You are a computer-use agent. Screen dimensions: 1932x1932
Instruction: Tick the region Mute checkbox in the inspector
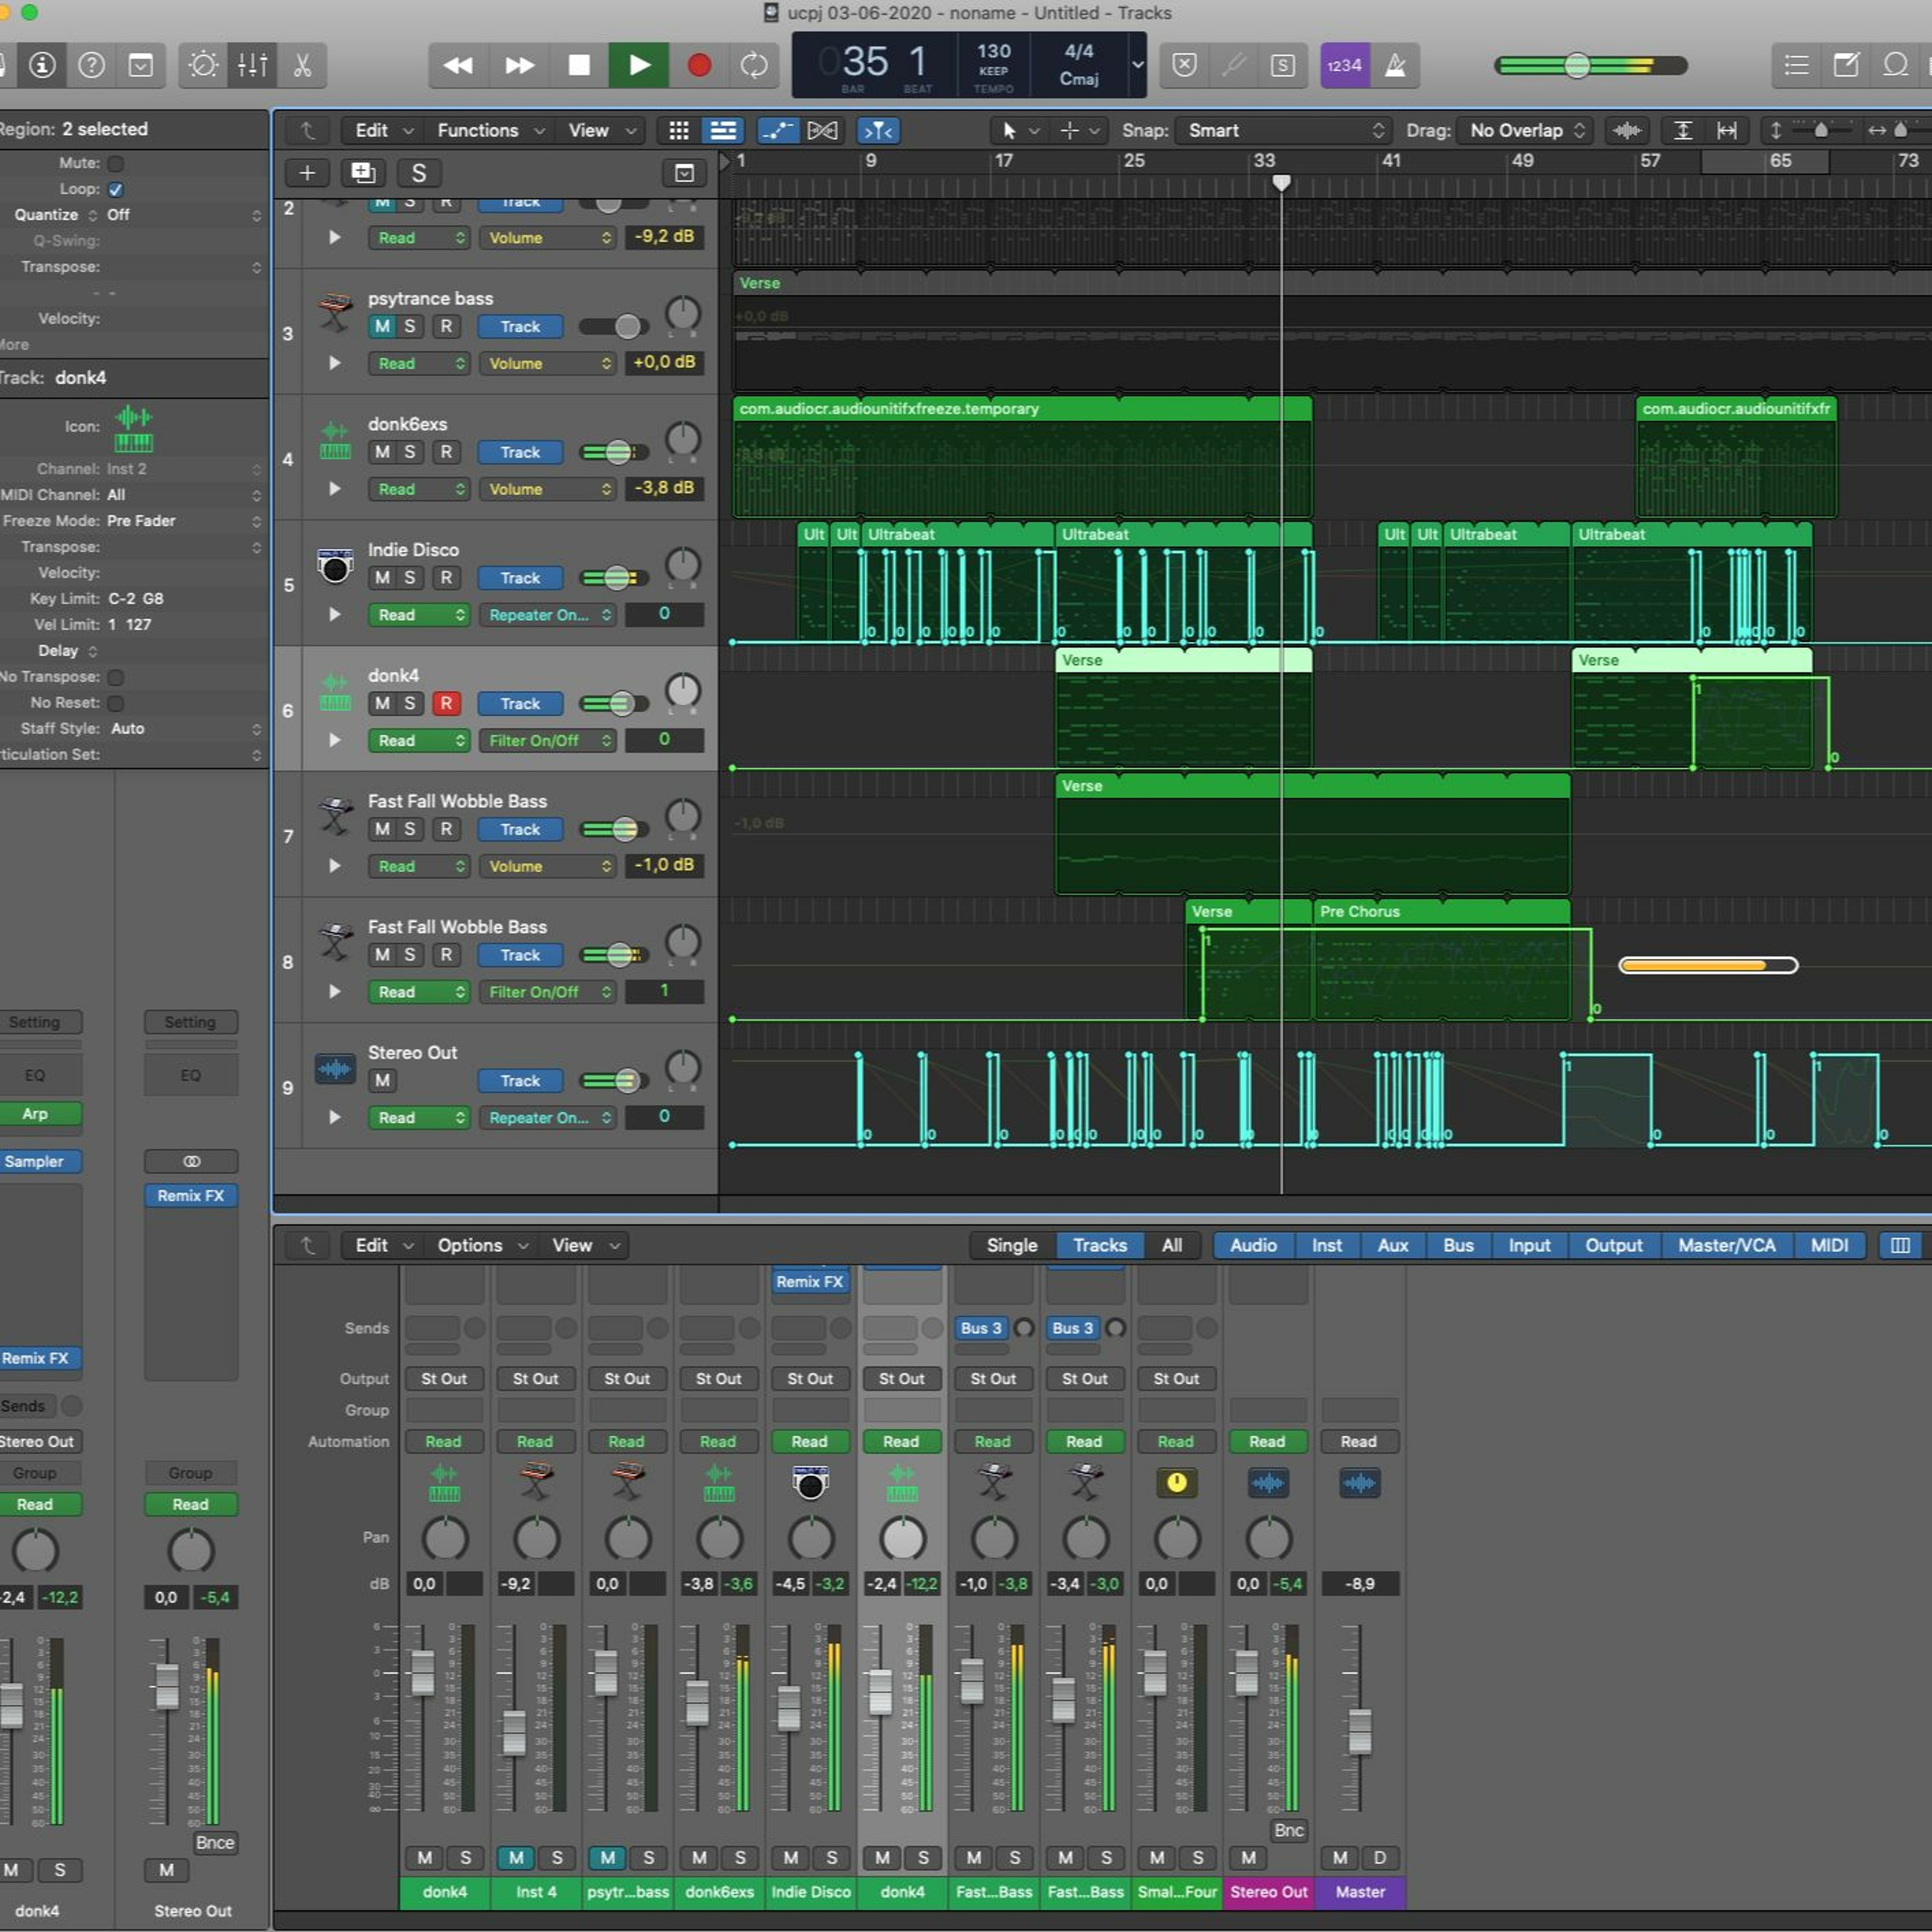(x=116, y=163)
